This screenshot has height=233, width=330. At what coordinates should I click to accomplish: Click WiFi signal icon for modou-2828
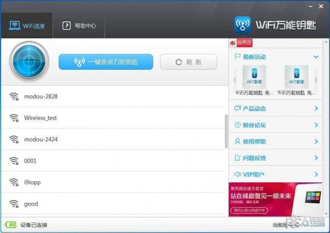coord(14,97)
